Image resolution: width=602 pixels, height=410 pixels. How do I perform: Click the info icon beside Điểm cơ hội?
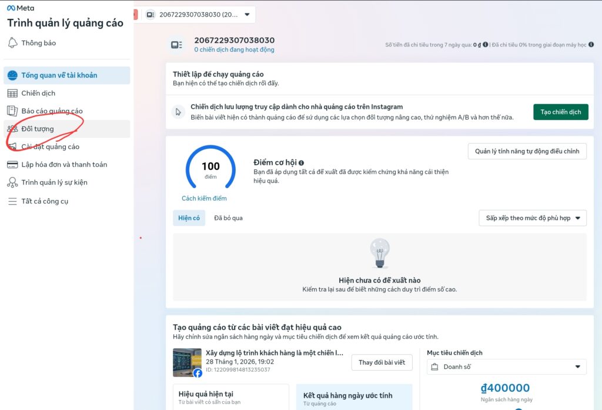(x=302, y=163)
